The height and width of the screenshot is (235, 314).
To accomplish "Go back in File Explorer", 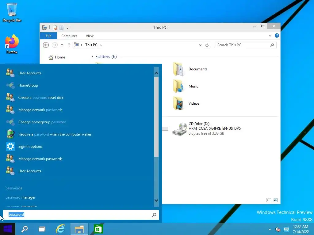I will pyautogui.click(x=46, y=45).
